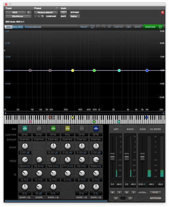Toggle the green power button icon
This screenshot has width=169, height=207.
point(160,27)
